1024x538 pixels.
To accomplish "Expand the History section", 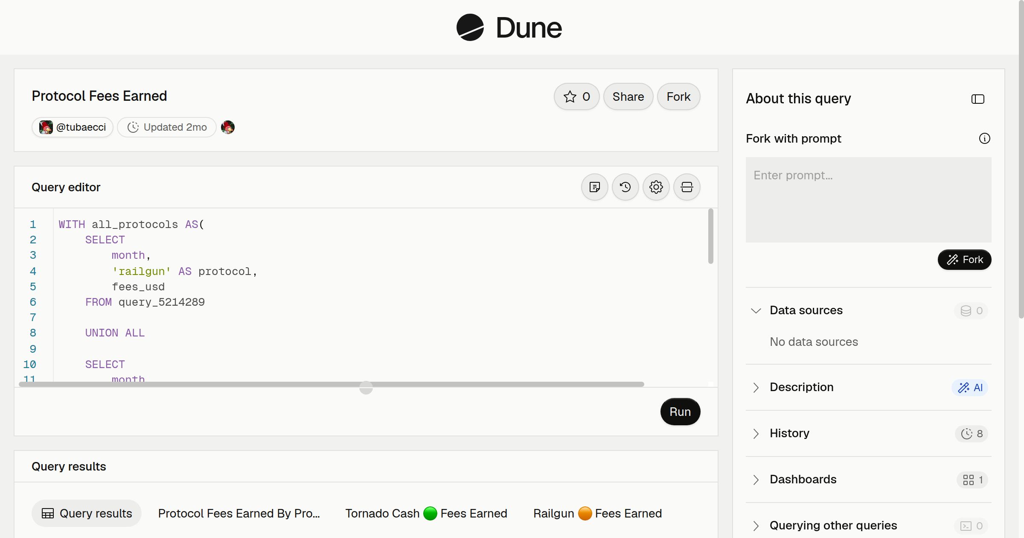I will point(756,433).
